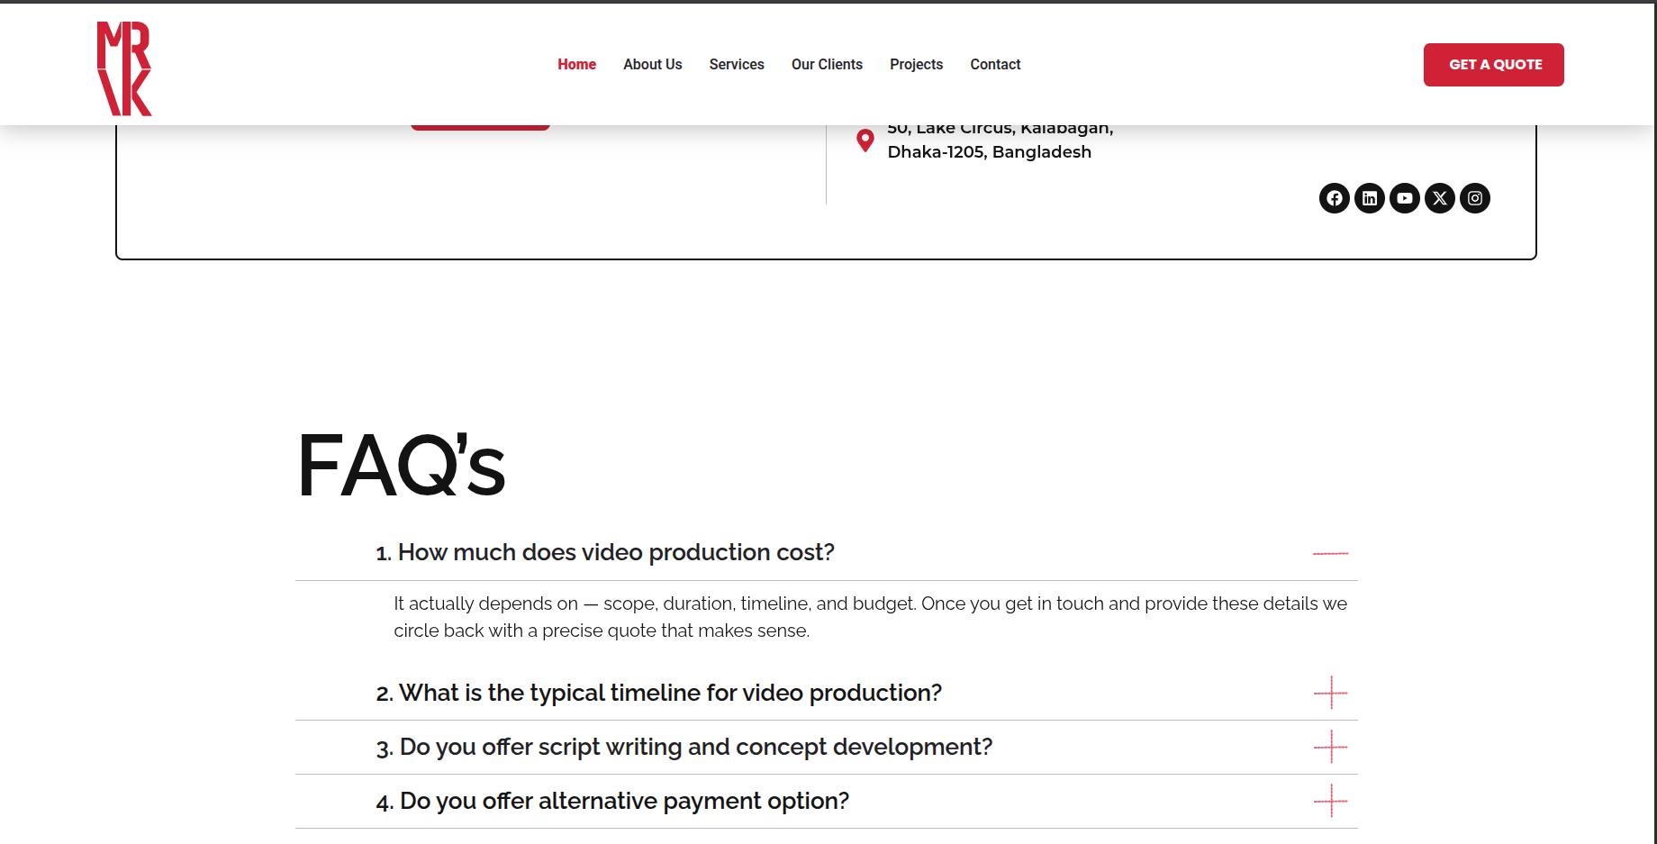Click the red location pin icon
This screenshot has height=844, width=1657.
click(865, 141)
